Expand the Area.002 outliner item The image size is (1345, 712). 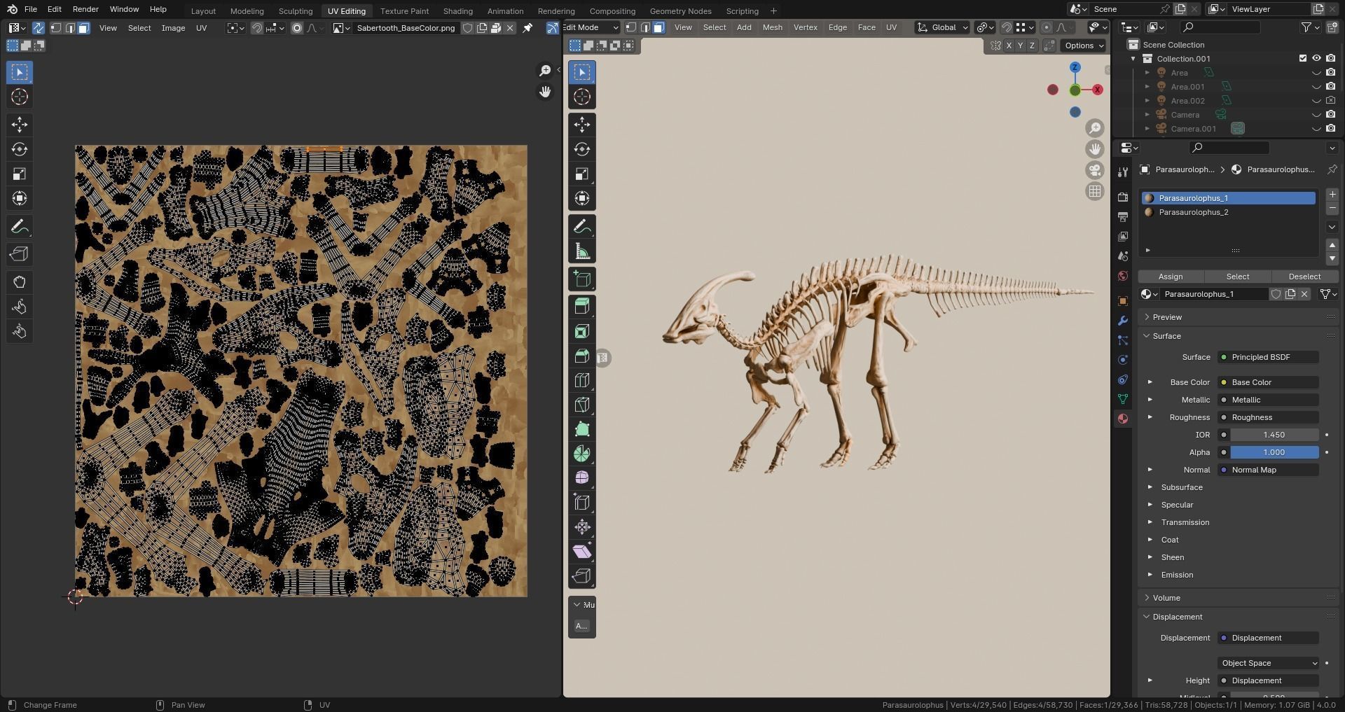[1147, 101]
